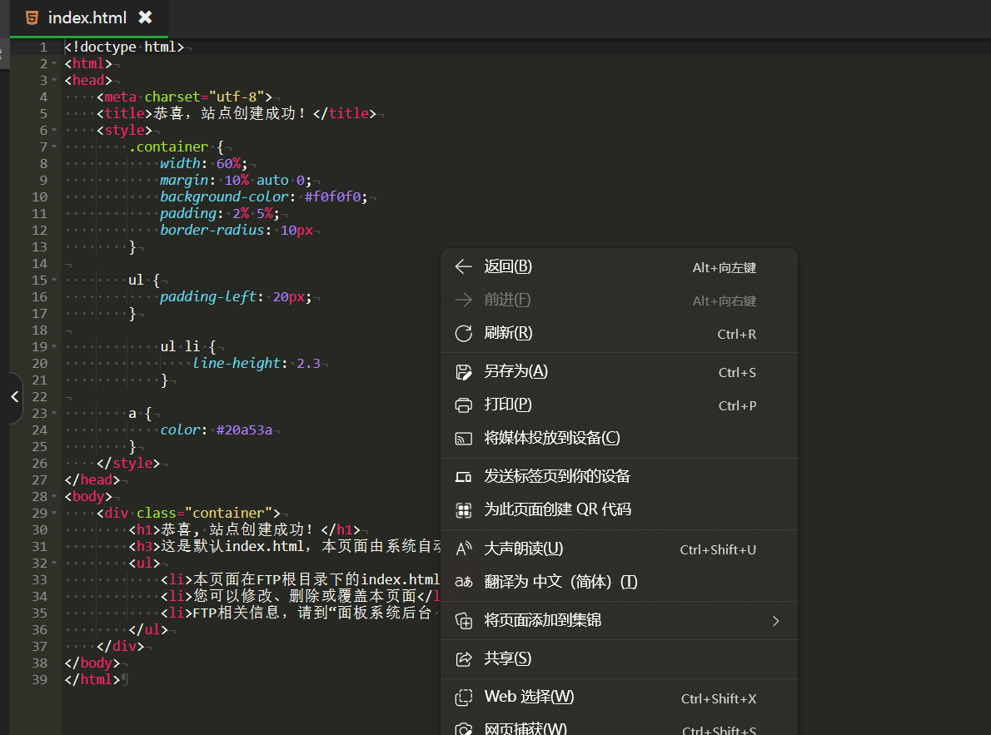Screen dimensions: 991x735
Task: Click the translate icon beside 翻译为 中文
Action: [x=463, y=582]
